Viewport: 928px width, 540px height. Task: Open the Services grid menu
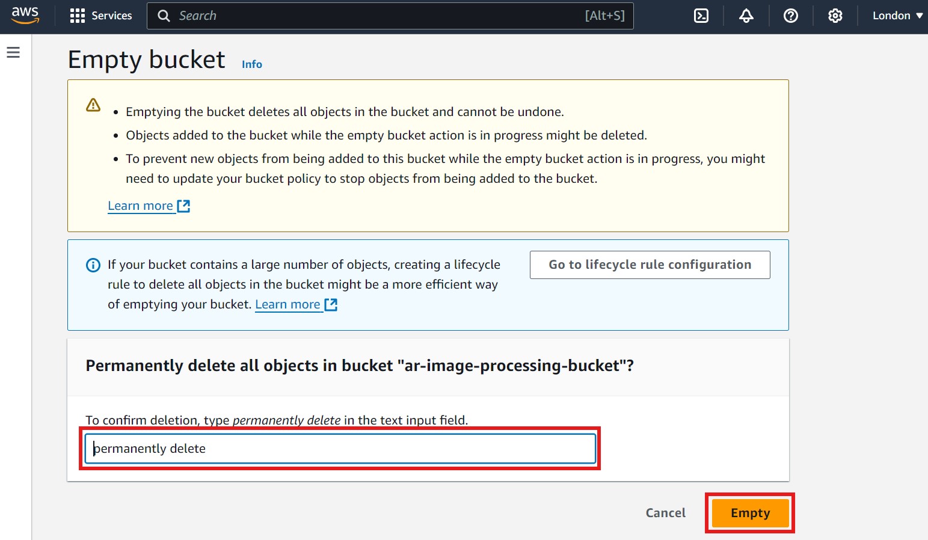click(x=78, y=16)
